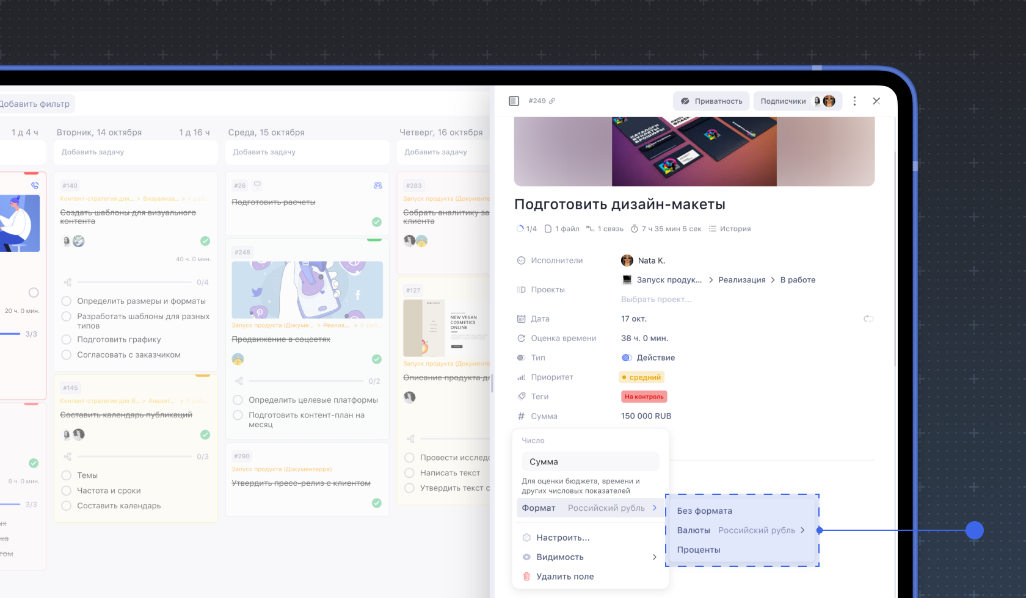Expand the Видимость submenu
Screen dimensions: 1026x598
coord(590,557)
